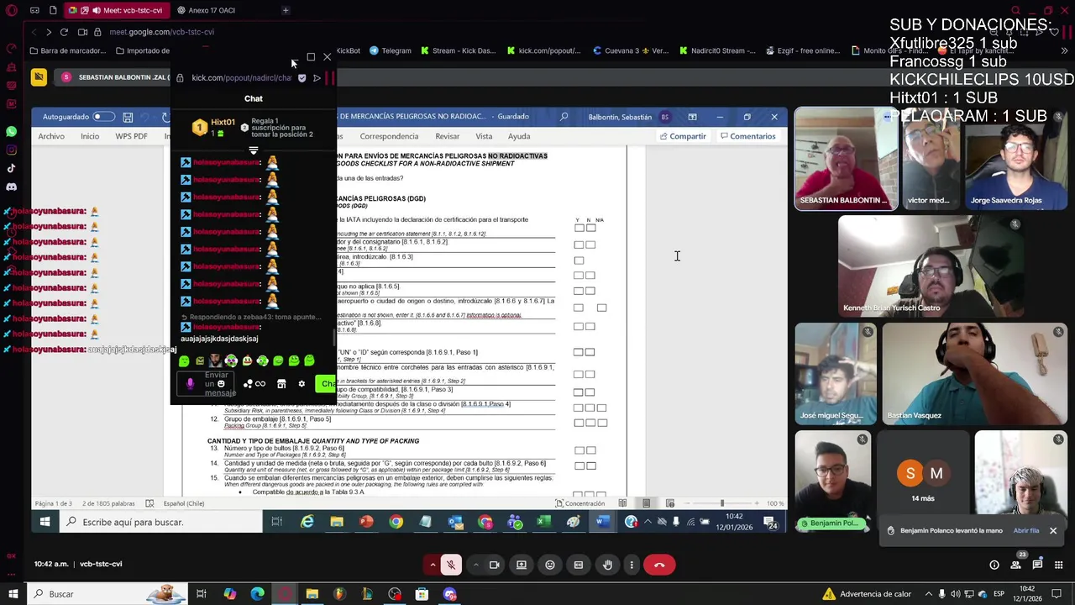The width and height of the screenshot is (1075, 605).
Task: Open a new browser tab with plus button
Action: [286, 10]
